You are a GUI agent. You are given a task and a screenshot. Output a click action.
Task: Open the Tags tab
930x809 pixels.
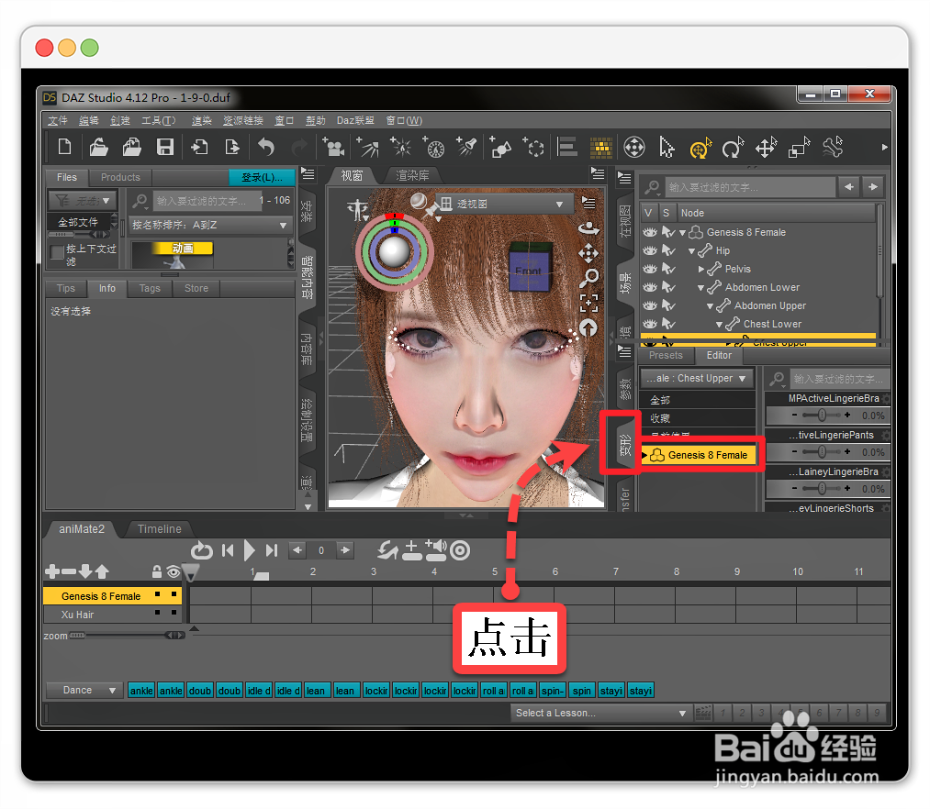(x=150, y=288)
